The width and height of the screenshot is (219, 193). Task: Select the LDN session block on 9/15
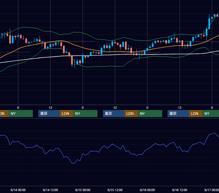(x=131, y=114)
